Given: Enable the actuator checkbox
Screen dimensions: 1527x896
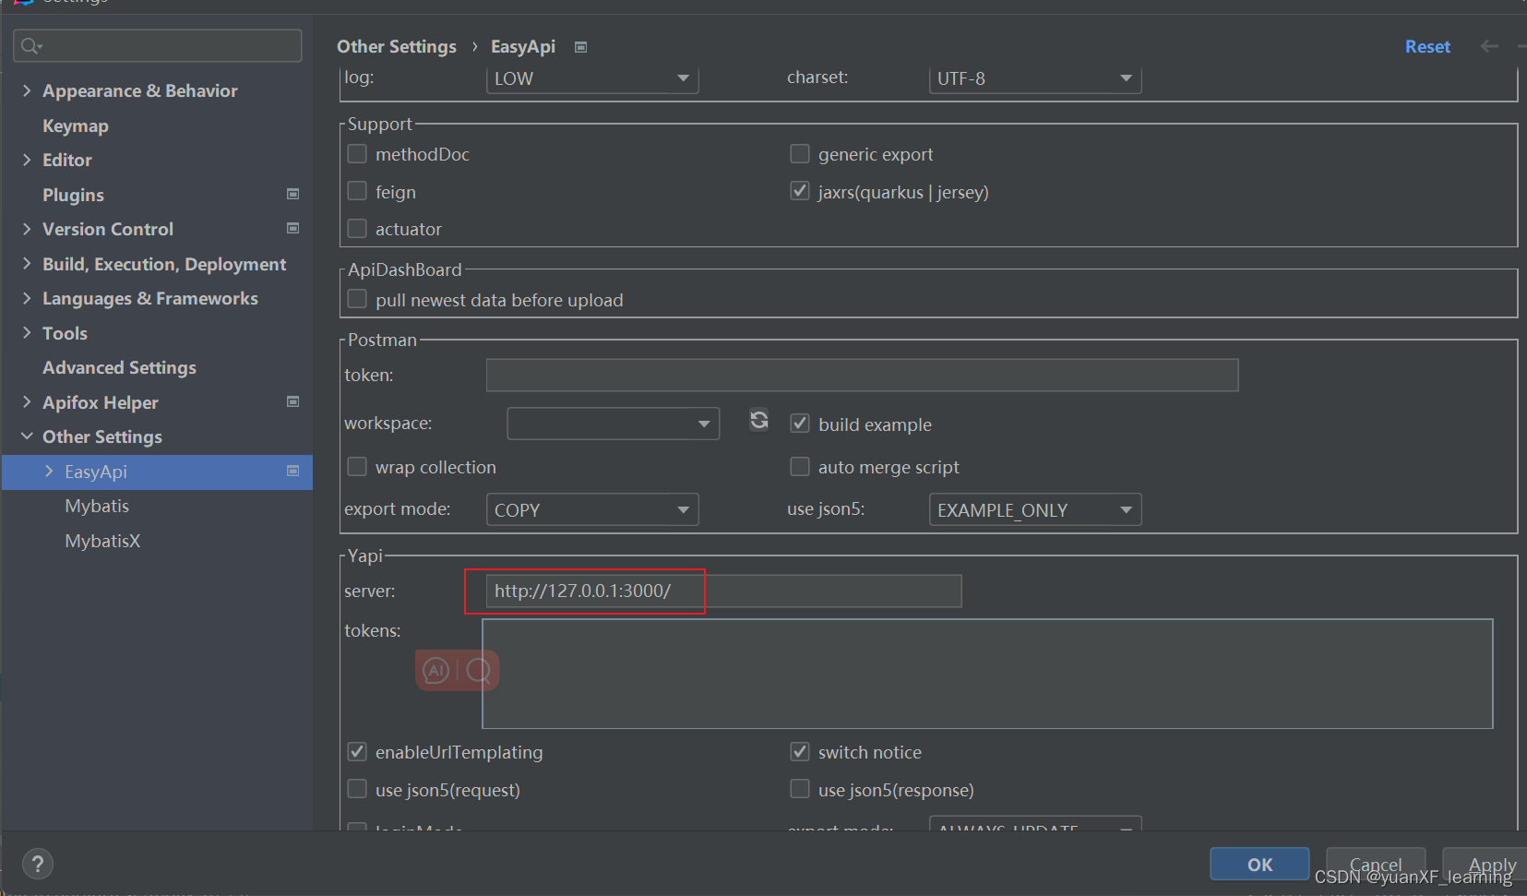Looking at the screenshot, I should [x=357, y=228].
